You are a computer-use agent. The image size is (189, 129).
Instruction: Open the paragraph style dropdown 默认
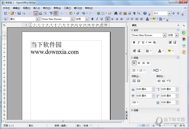(37, 19)
